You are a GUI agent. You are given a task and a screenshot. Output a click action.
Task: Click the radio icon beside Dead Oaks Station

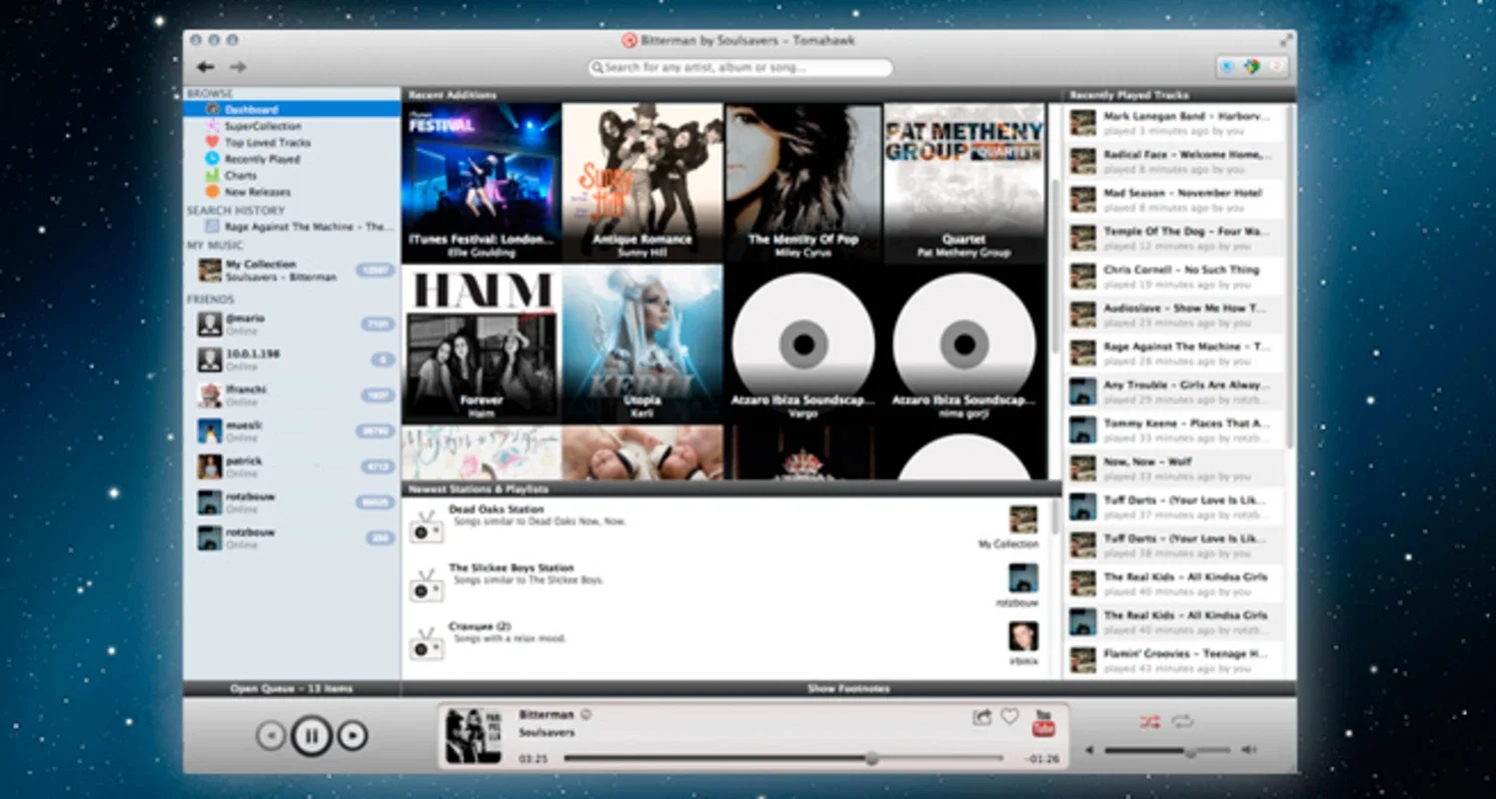pos(426,527)
